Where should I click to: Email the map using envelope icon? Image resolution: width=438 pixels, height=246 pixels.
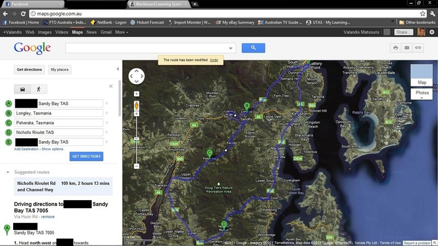point(407,48)
